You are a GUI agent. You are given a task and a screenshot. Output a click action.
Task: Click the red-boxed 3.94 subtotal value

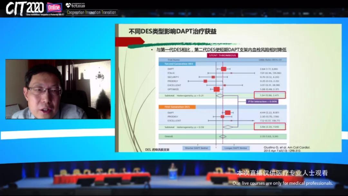click(269, 127)
